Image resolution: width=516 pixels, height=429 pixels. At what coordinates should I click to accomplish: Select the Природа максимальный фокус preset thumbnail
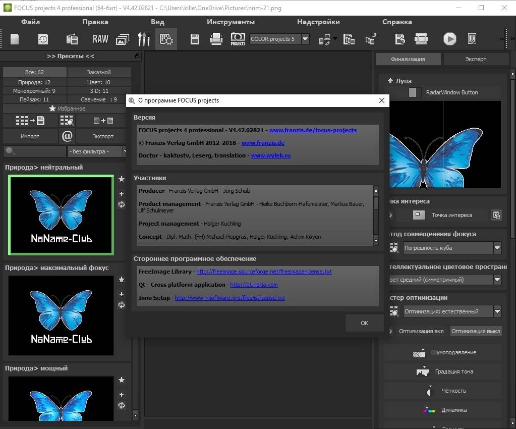(61, 315)
